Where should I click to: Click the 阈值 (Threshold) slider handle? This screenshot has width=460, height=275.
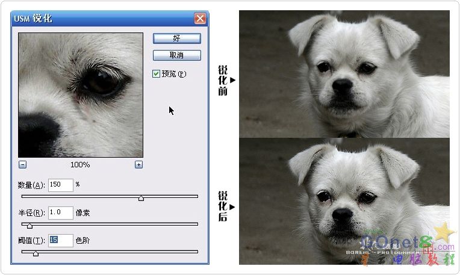[x=36, y=253]
